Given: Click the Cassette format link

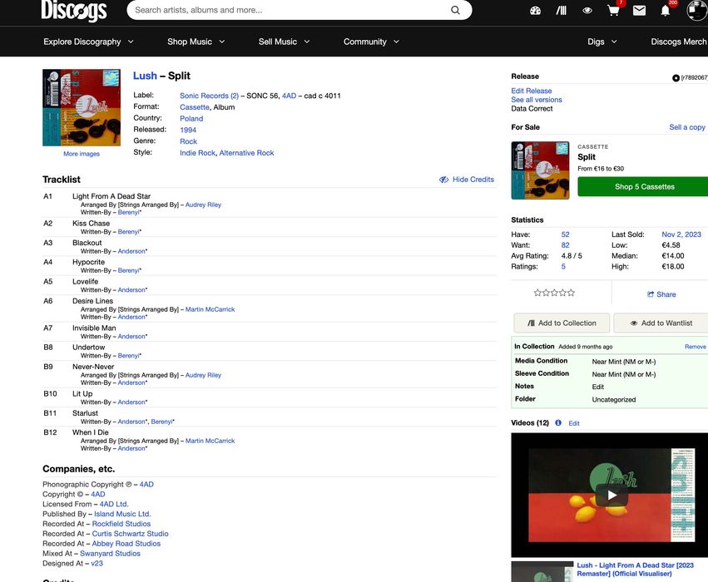Looking at the screenshot, I should 195,107.
